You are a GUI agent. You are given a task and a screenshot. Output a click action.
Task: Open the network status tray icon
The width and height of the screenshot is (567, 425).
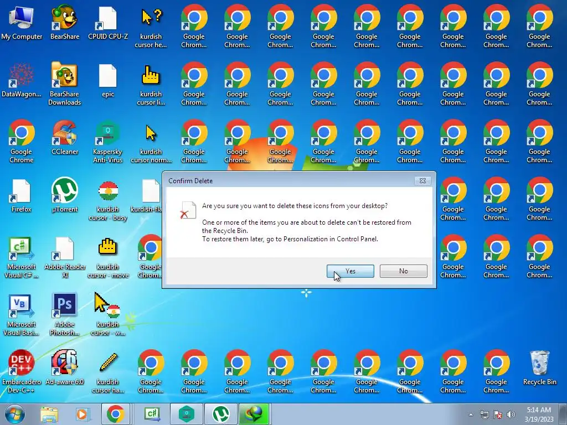(484, 414)
